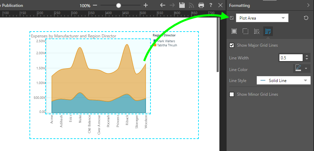Open the Line Color picker dropdown
314x151 pixels.
tap(302, 68)
